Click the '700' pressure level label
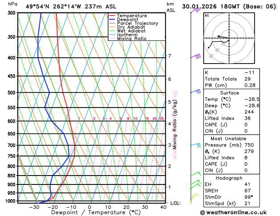Screen dimensions: 280x216 pos(12,145)
